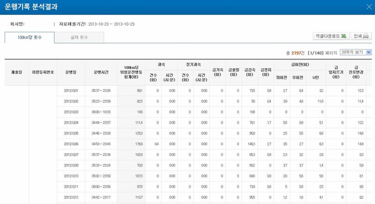Image resolution: width=375 pixels, height=204 pixels.
Task: Switch to the 실제 횟수 tab
Action: tap(79, 37)
